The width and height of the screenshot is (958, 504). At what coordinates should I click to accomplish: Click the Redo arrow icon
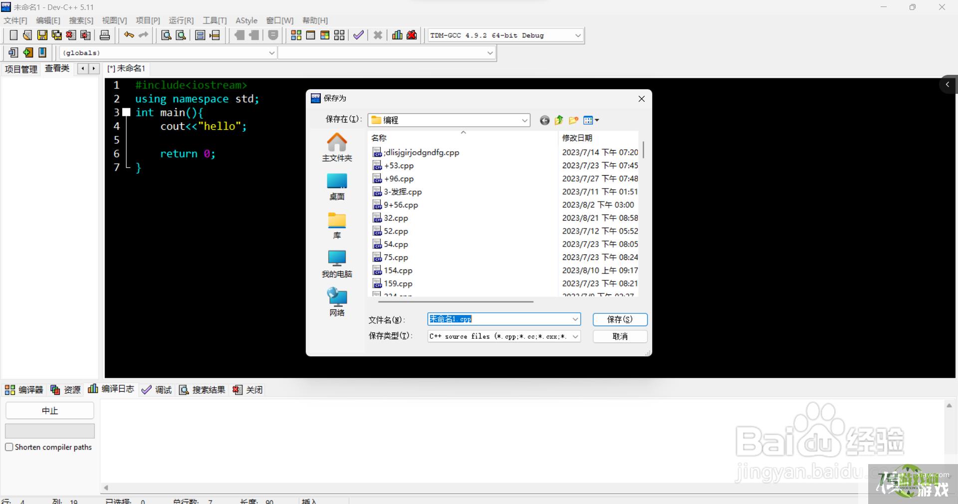pos(143,35)
